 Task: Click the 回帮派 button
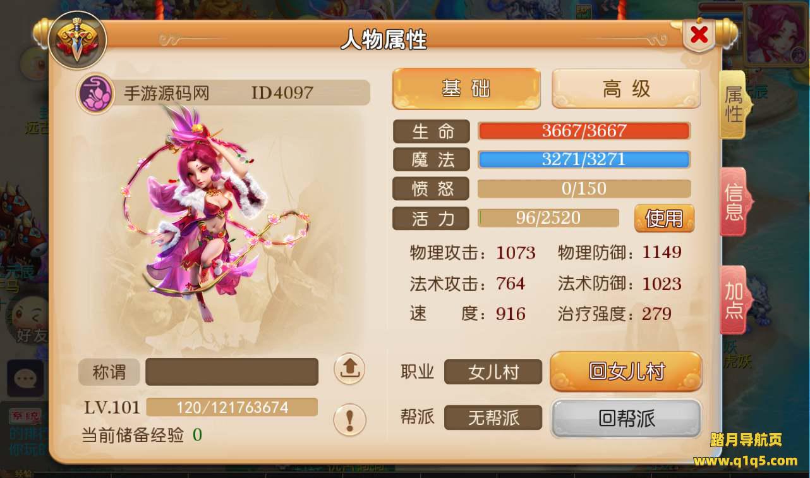tap(626, 419)
